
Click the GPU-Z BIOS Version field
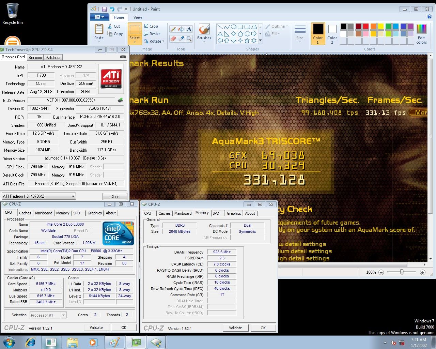(x=71, y=100)
